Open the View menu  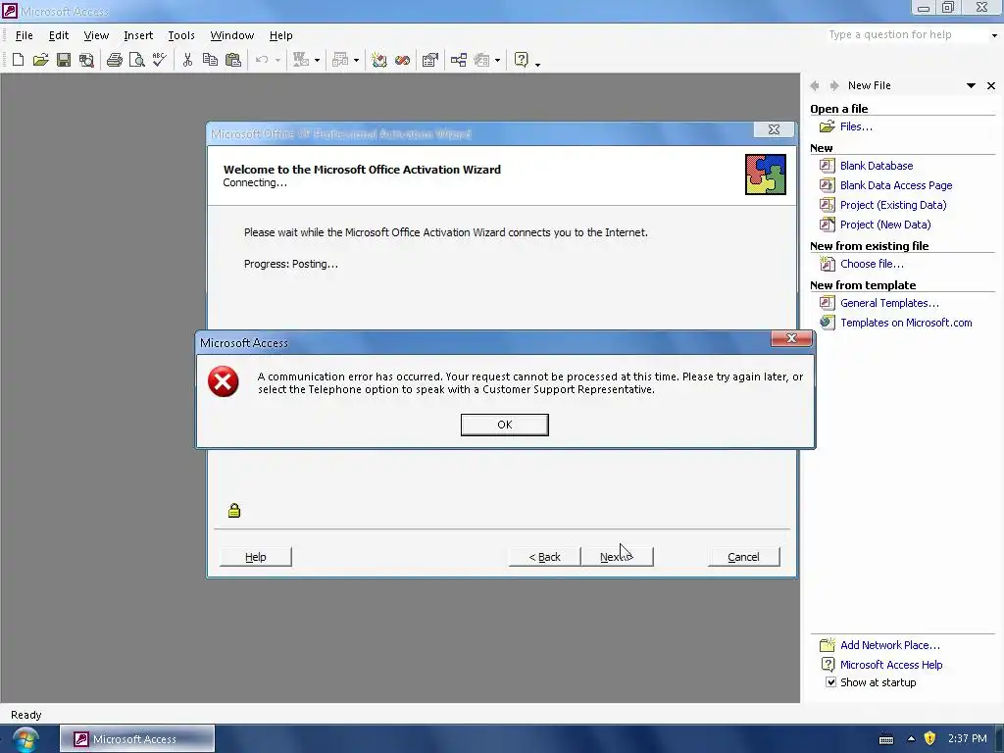(96, 35)
